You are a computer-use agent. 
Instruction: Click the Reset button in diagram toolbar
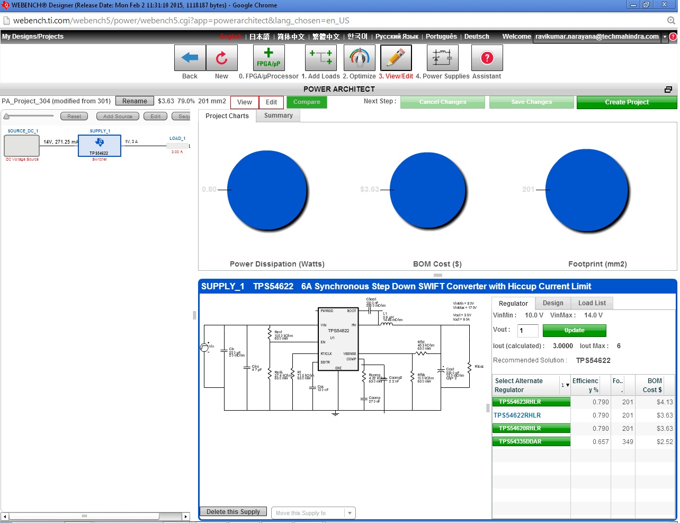74,117
